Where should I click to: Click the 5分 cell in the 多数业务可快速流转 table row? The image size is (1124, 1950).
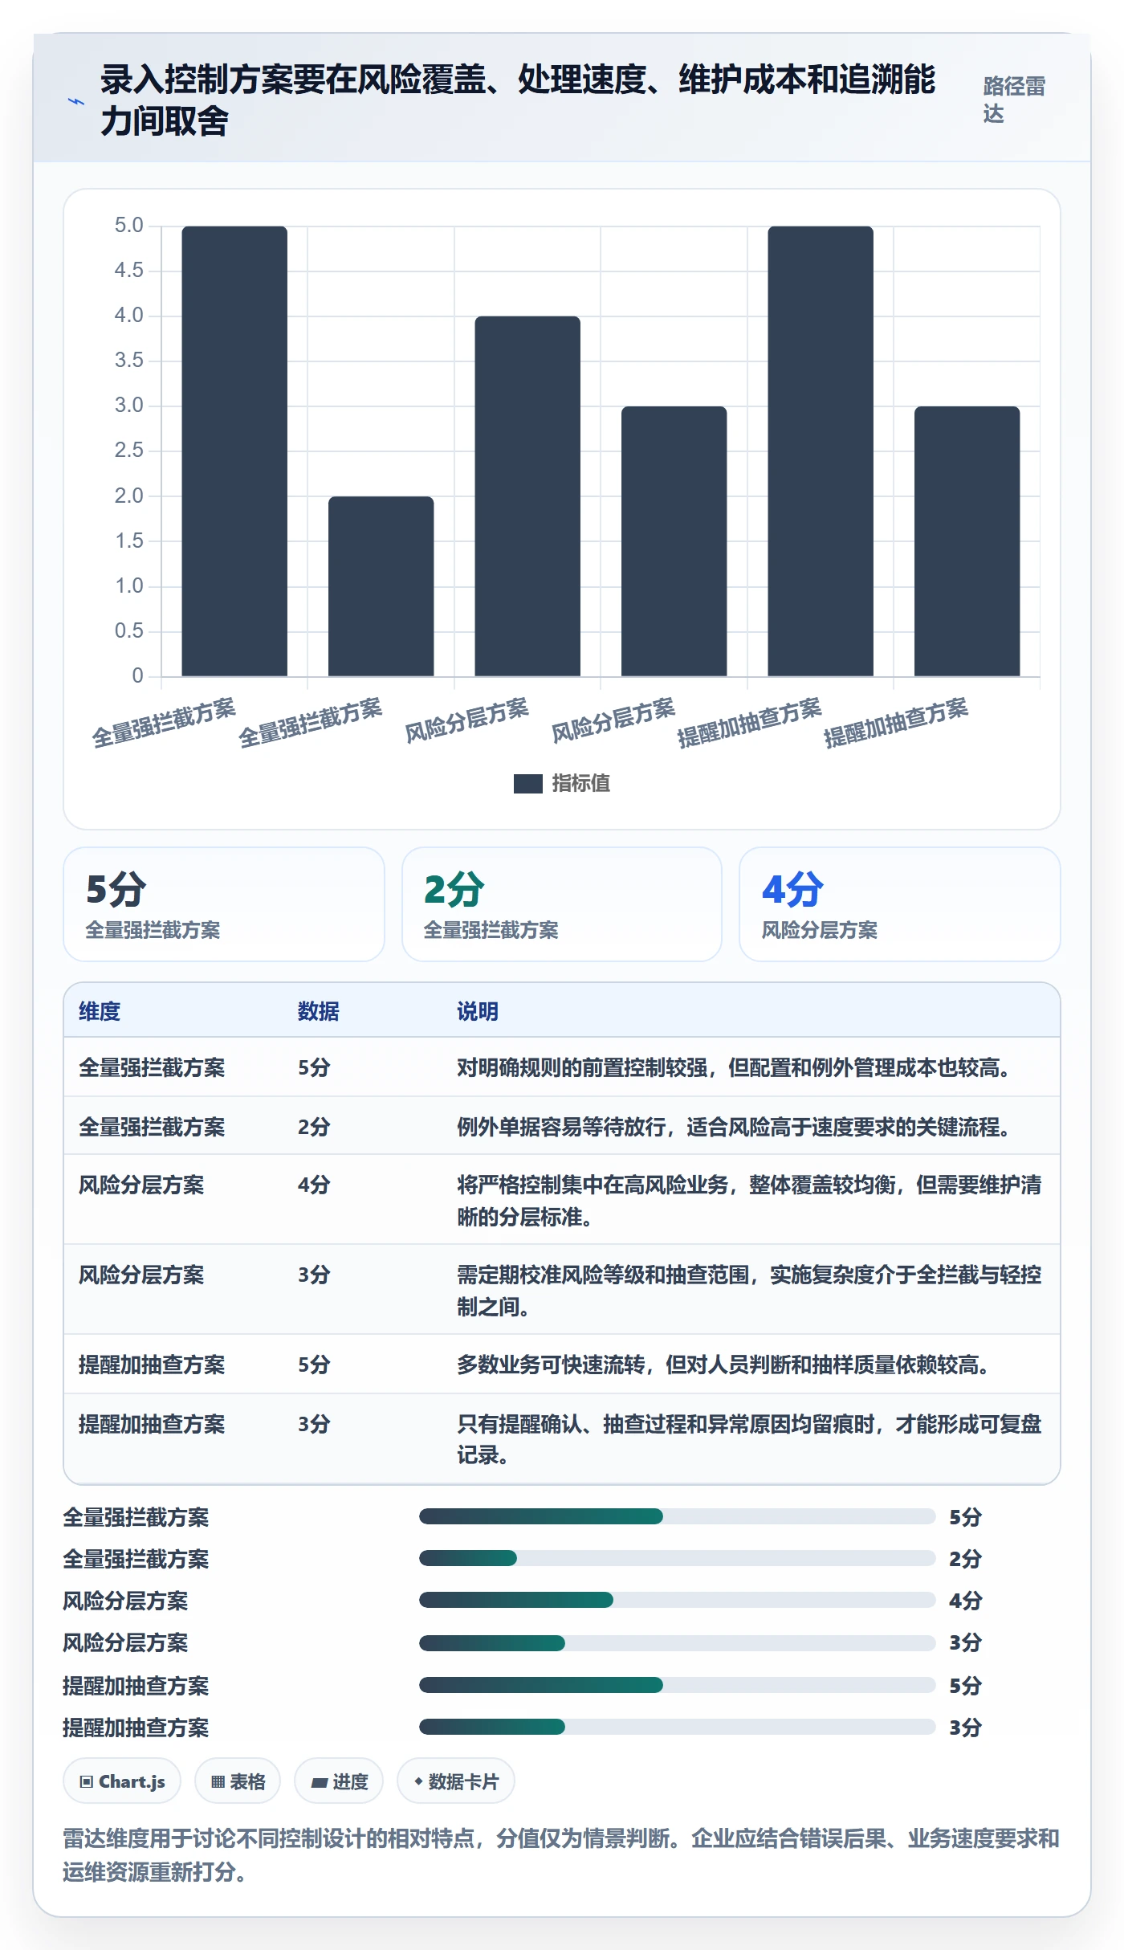[x=314, y=1365]
